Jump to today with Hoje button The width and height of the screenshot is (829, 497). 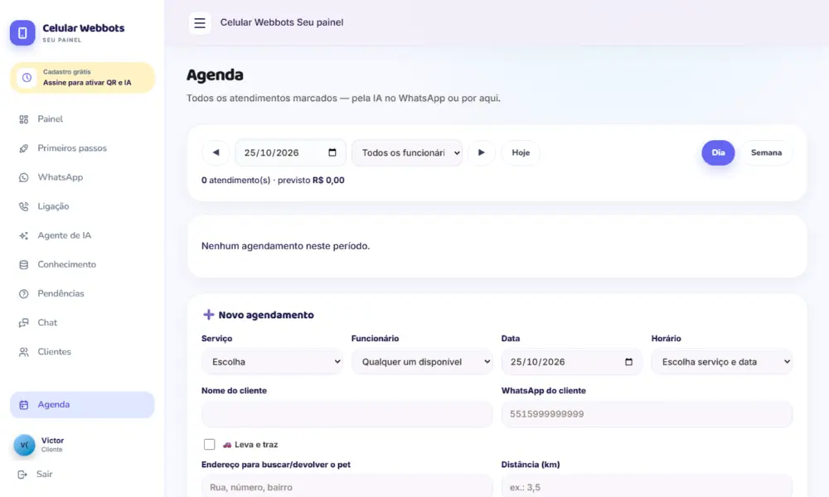[x=521, y=152]
